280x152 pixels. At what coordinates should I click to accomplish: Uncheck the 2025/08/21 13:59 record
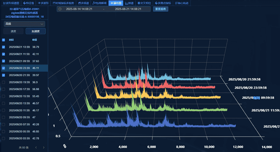coord(4,47)
